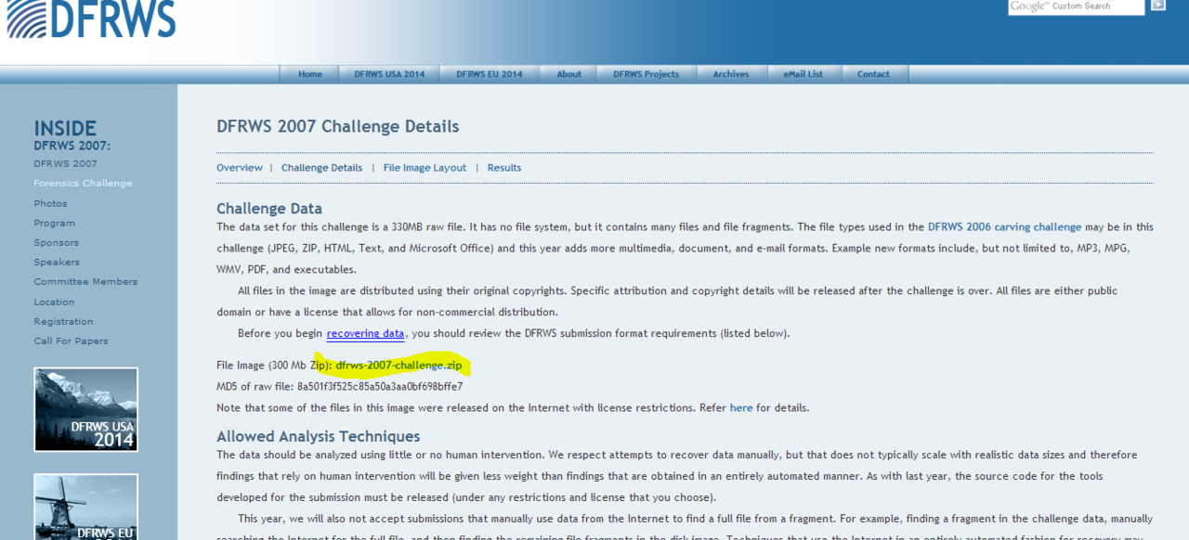Open the Sponsors sidebar link
Screen dimensions: 1189x540
pos(56,242)
